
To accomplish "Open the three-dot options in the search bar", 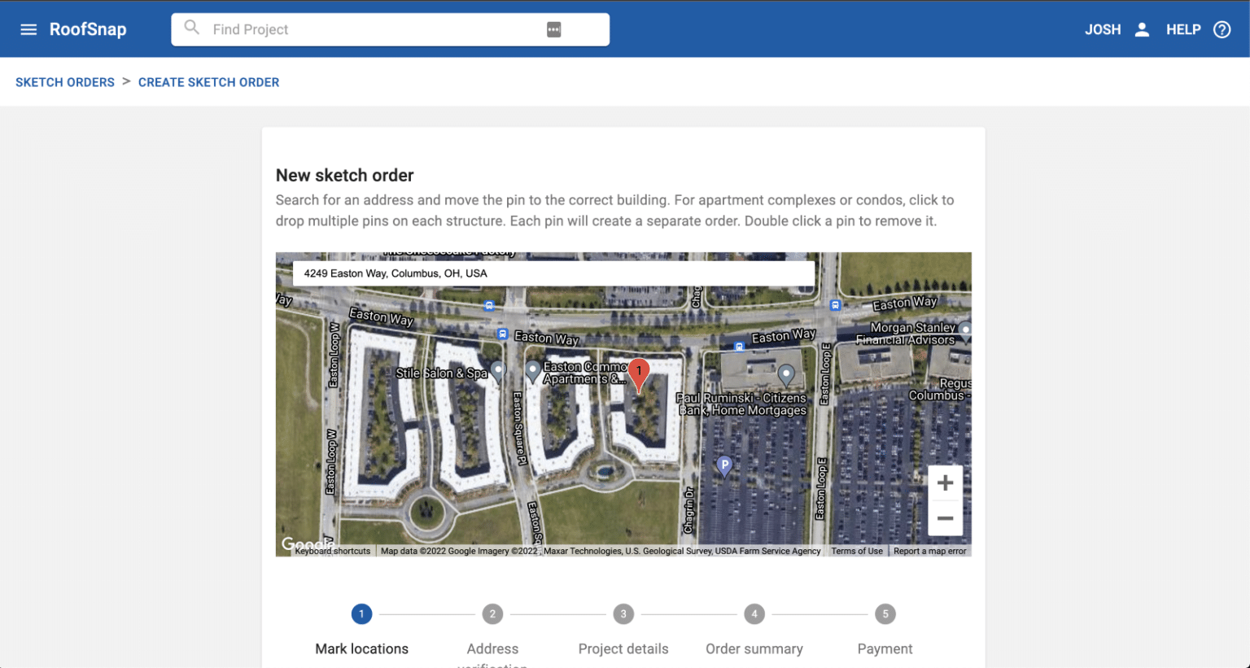I will point(553,29).
